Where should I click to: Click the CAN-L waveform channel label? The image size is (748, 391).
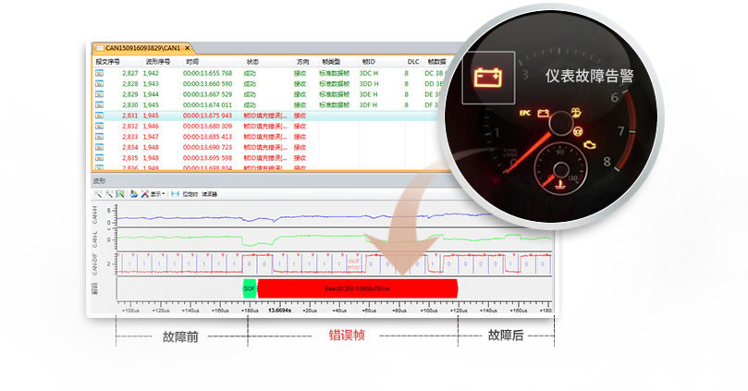pyautogui.click(x=95, y=238)
